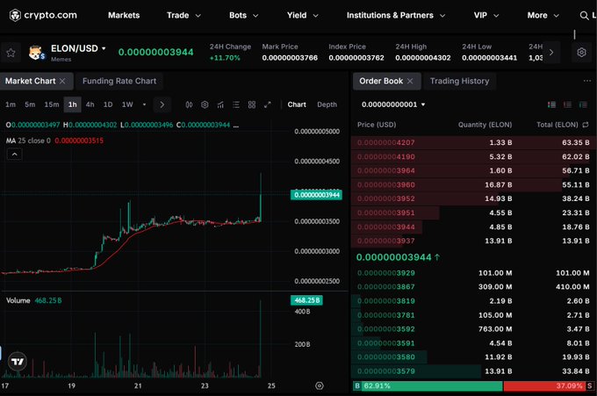Open the candlestick chart type icon

point(189,104)
